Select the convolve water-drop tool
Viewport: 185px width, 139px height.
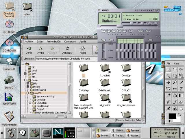(x=181, y=108)
